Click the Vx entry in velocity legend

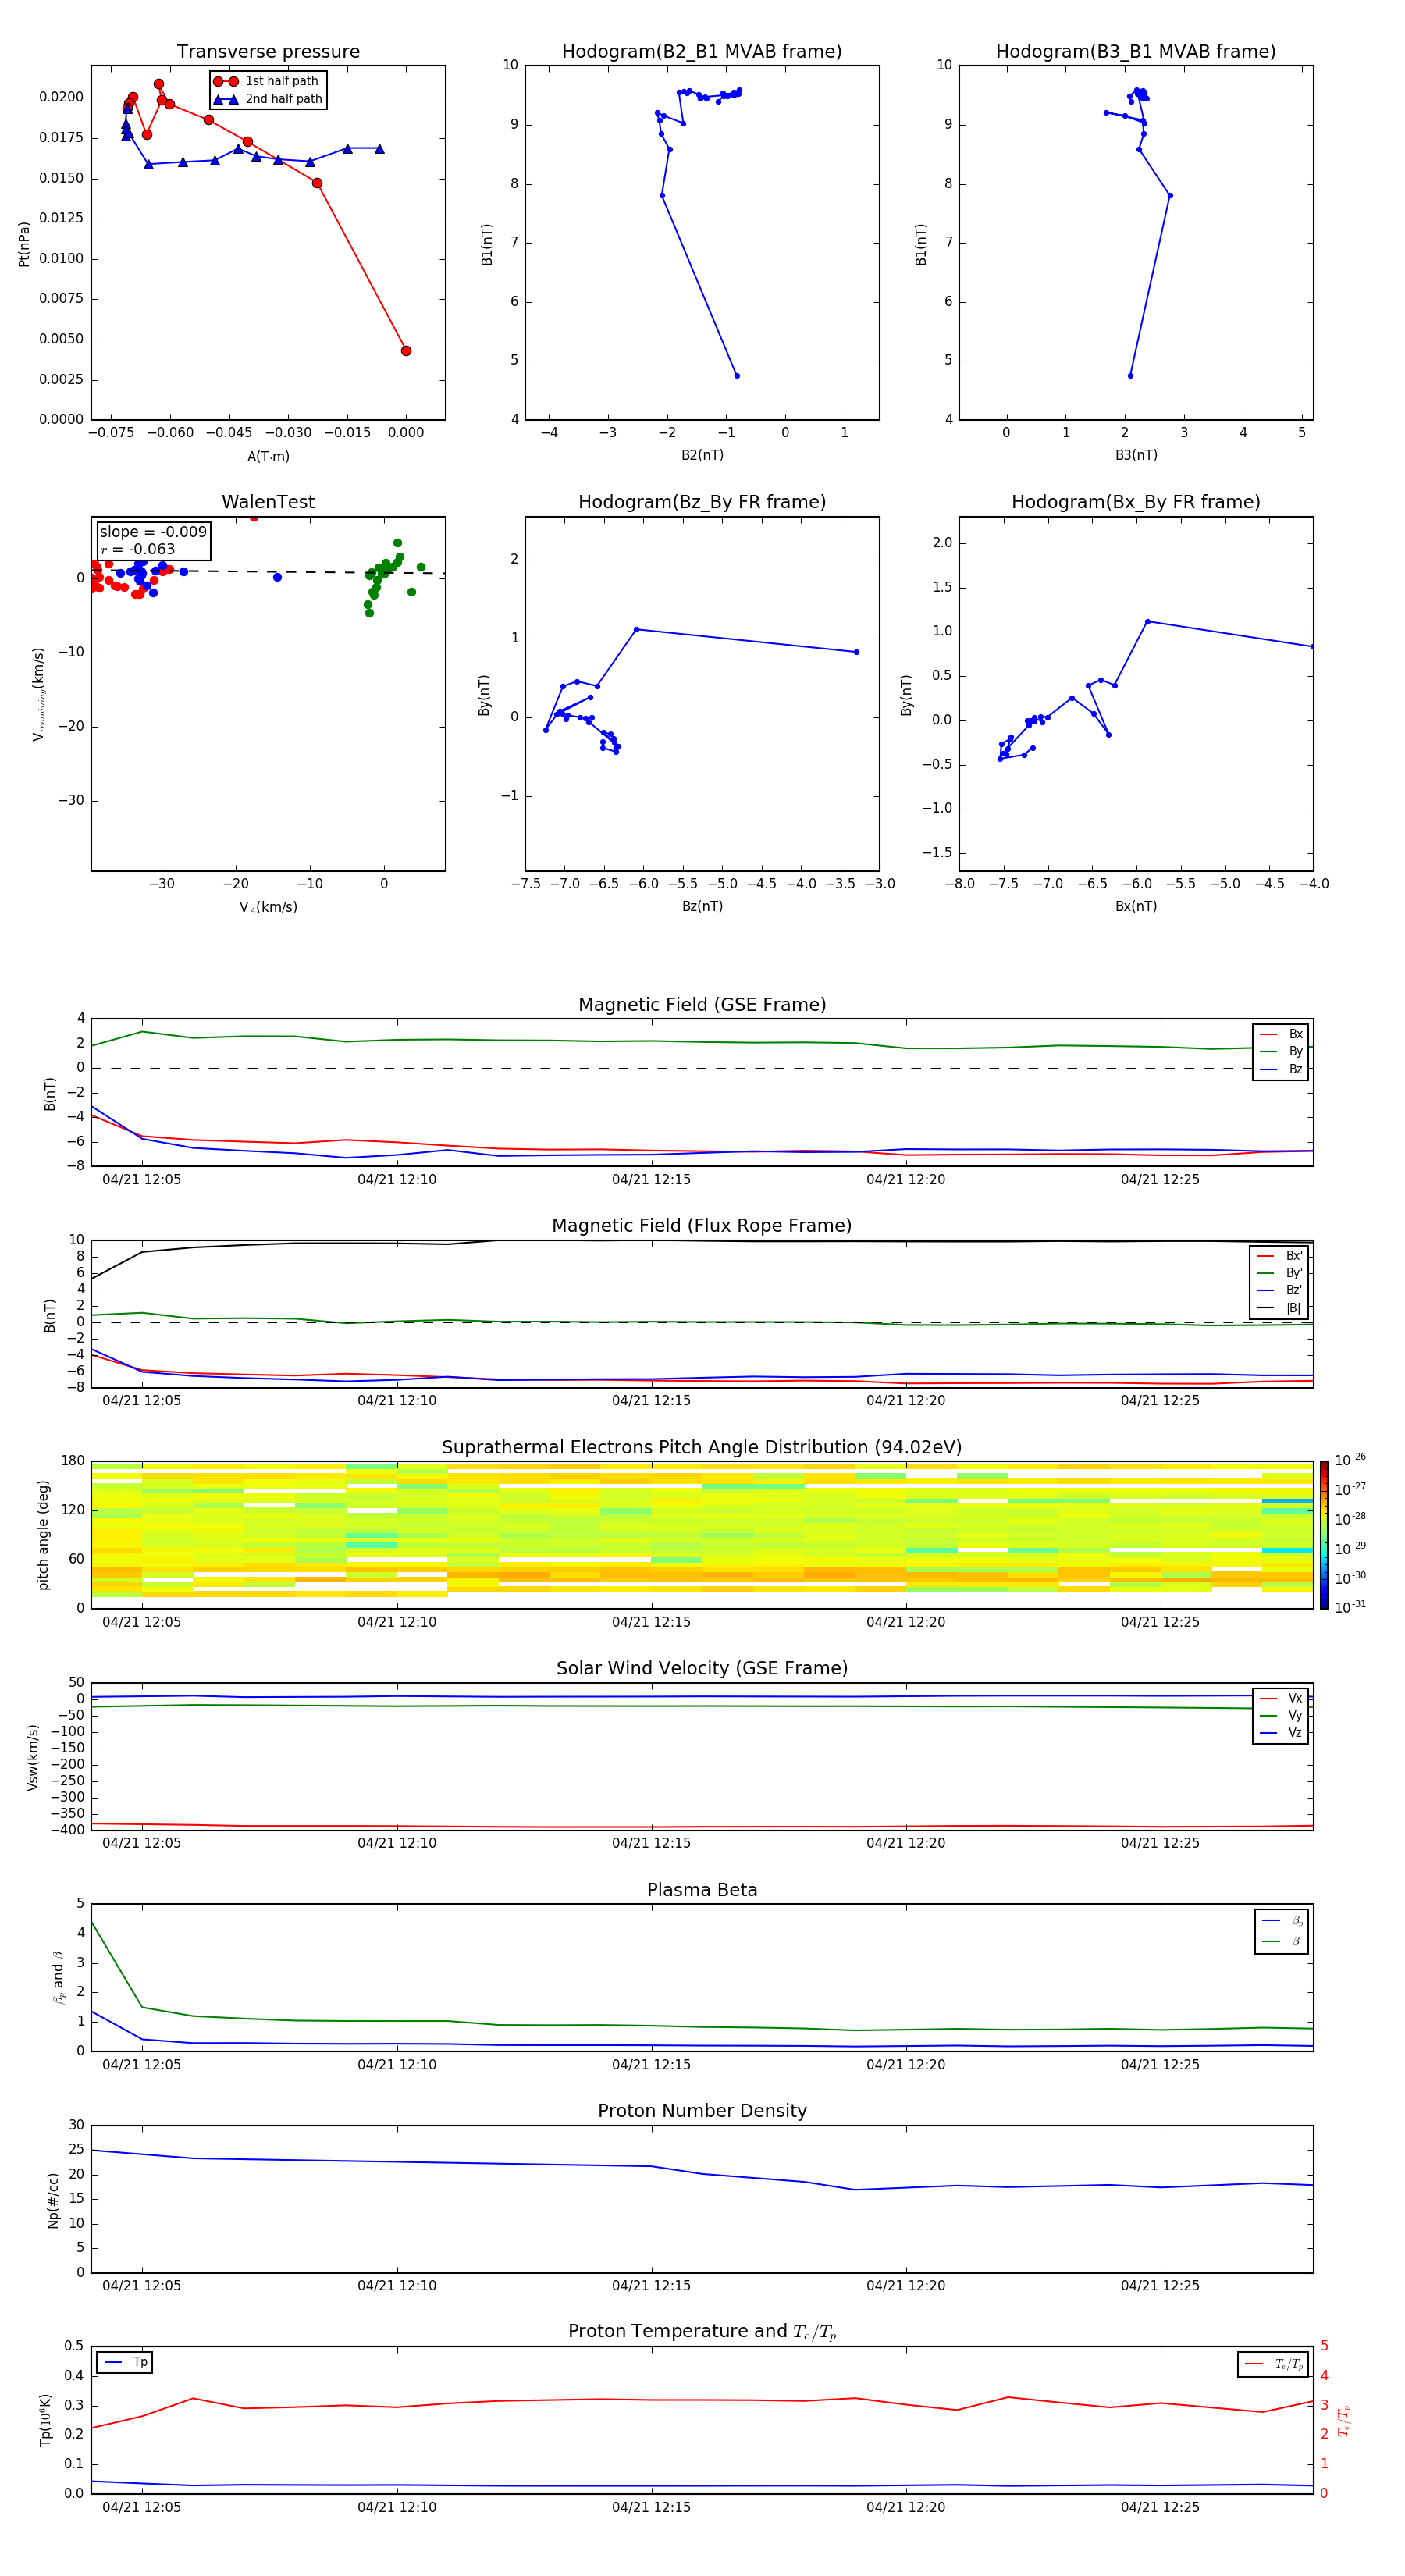click(x=1281, y=1699)
